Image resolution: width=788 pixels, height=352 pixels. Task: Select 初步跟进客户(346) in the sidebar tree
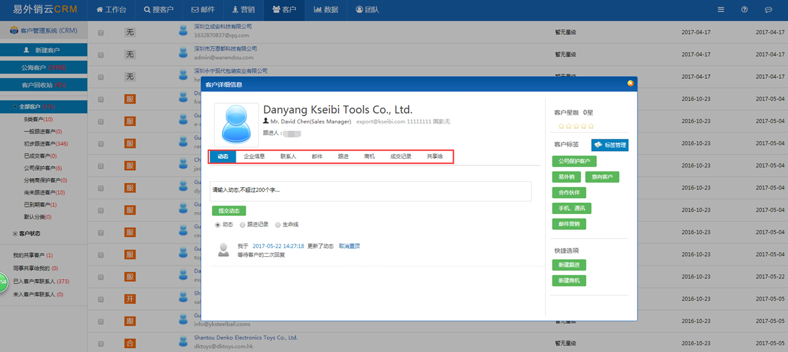[46, 143]
